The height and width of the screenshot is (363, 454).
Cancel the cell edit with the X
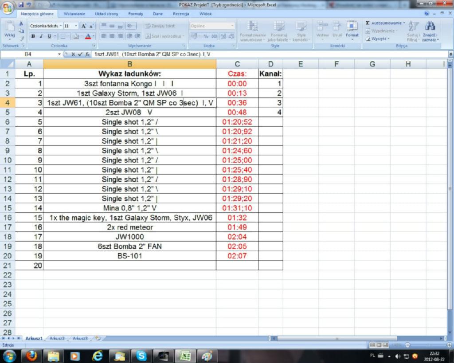74,54
